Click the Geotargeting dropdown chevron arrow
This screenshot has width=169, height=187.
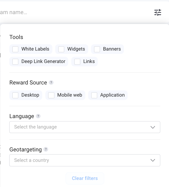coord(153,160)
